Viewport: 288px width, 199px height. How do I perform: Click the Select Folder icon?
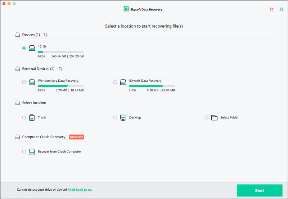click(x=214, y=117)
